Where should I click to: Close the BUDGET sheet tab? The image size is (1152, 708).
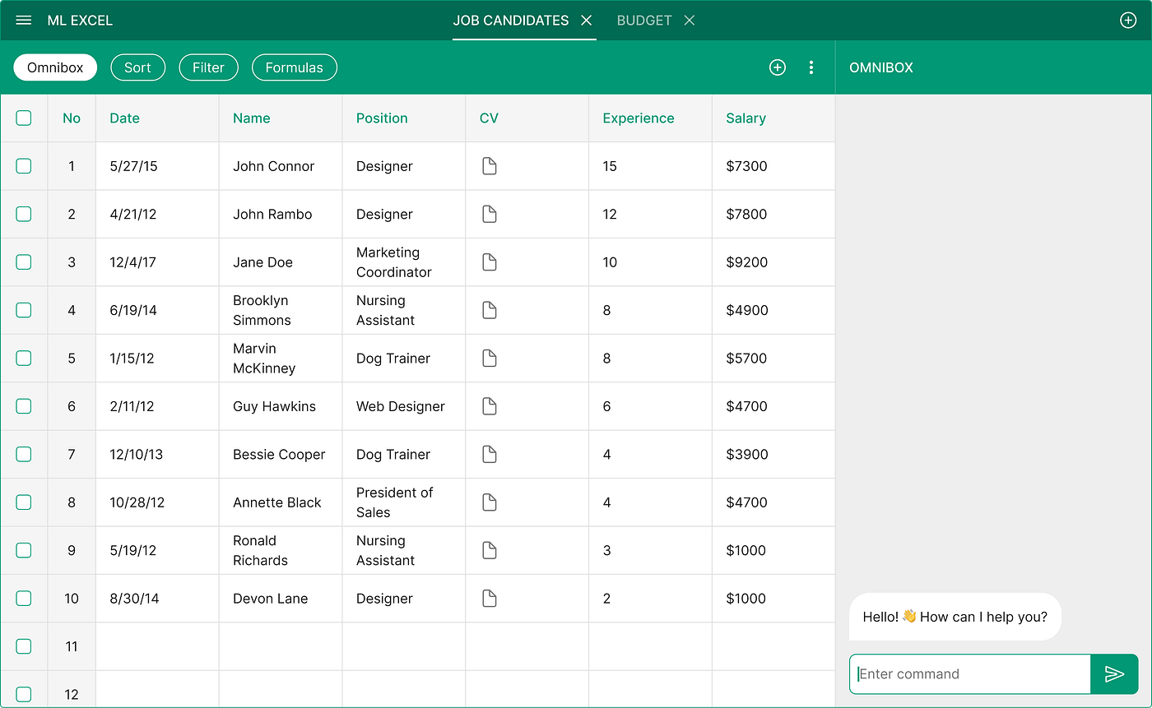click(x=690, y=20)
